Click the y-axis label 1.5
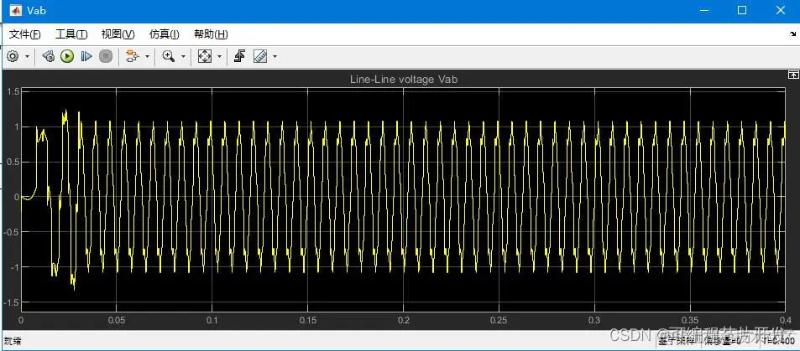The height and width of the screenshot is (351, 800). [13, 91]
